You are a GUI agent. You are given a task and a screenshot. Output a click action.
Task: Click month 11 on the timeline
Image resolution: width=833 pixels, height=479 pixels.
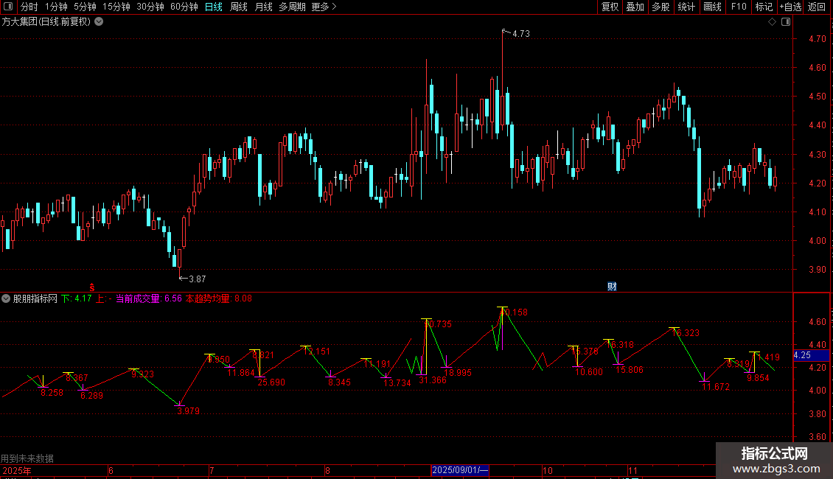(x=632, y=470)
